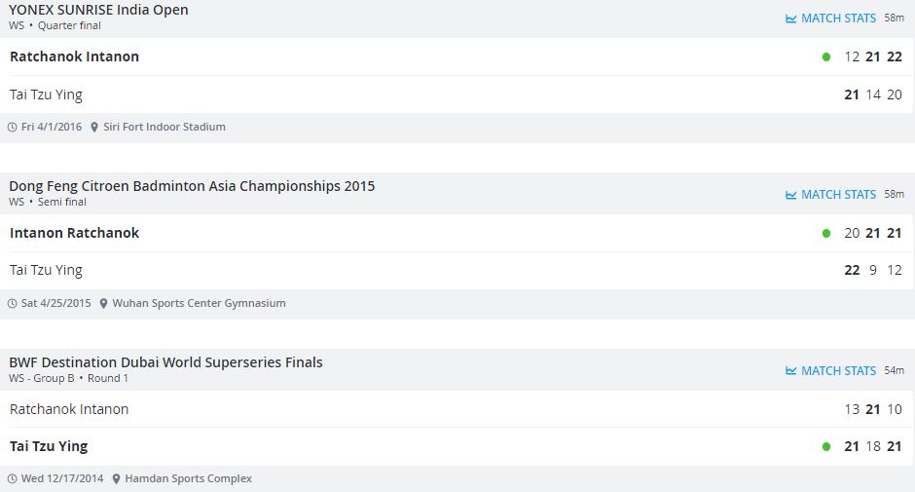View MATCH STATS for Dubai World Superseries Finals
915x492 pixels.
[838, 371]
